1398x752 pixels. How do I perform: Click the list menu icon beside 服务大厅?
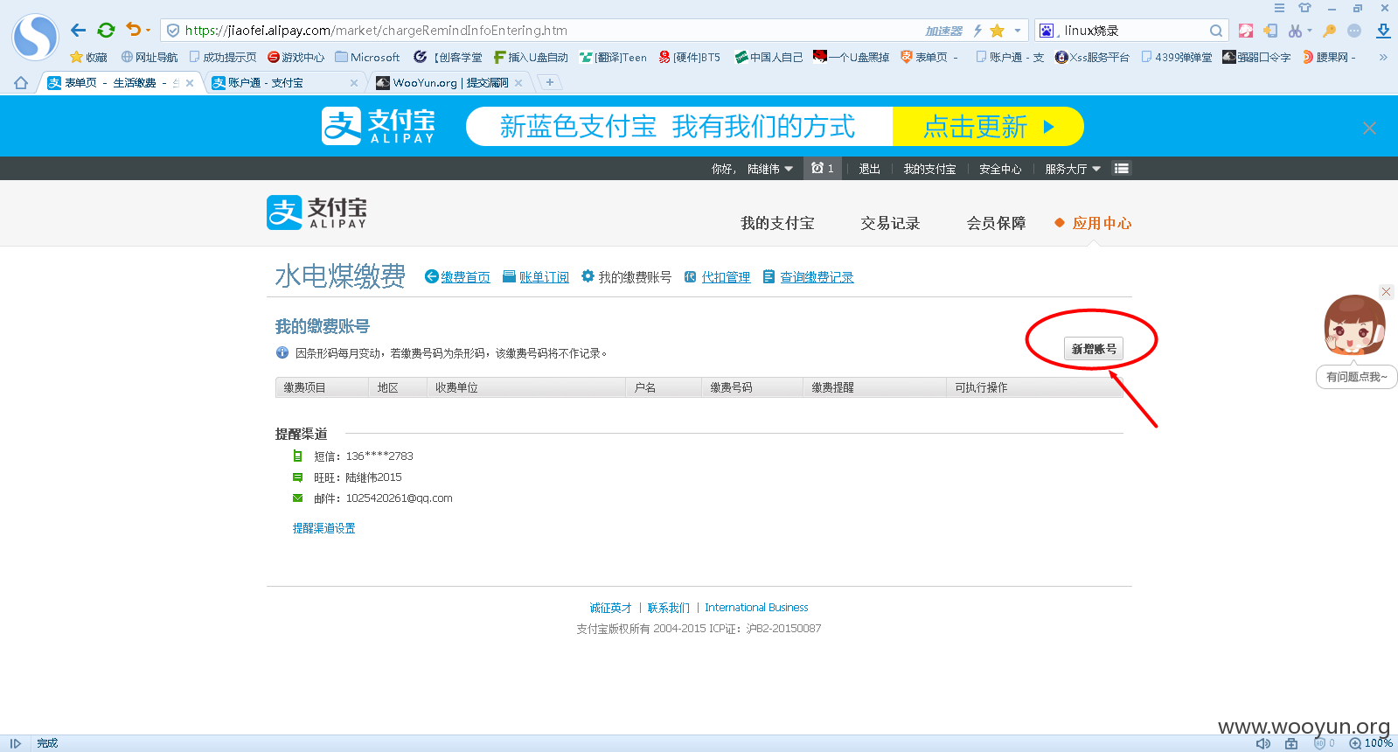tap(1122, 168)
